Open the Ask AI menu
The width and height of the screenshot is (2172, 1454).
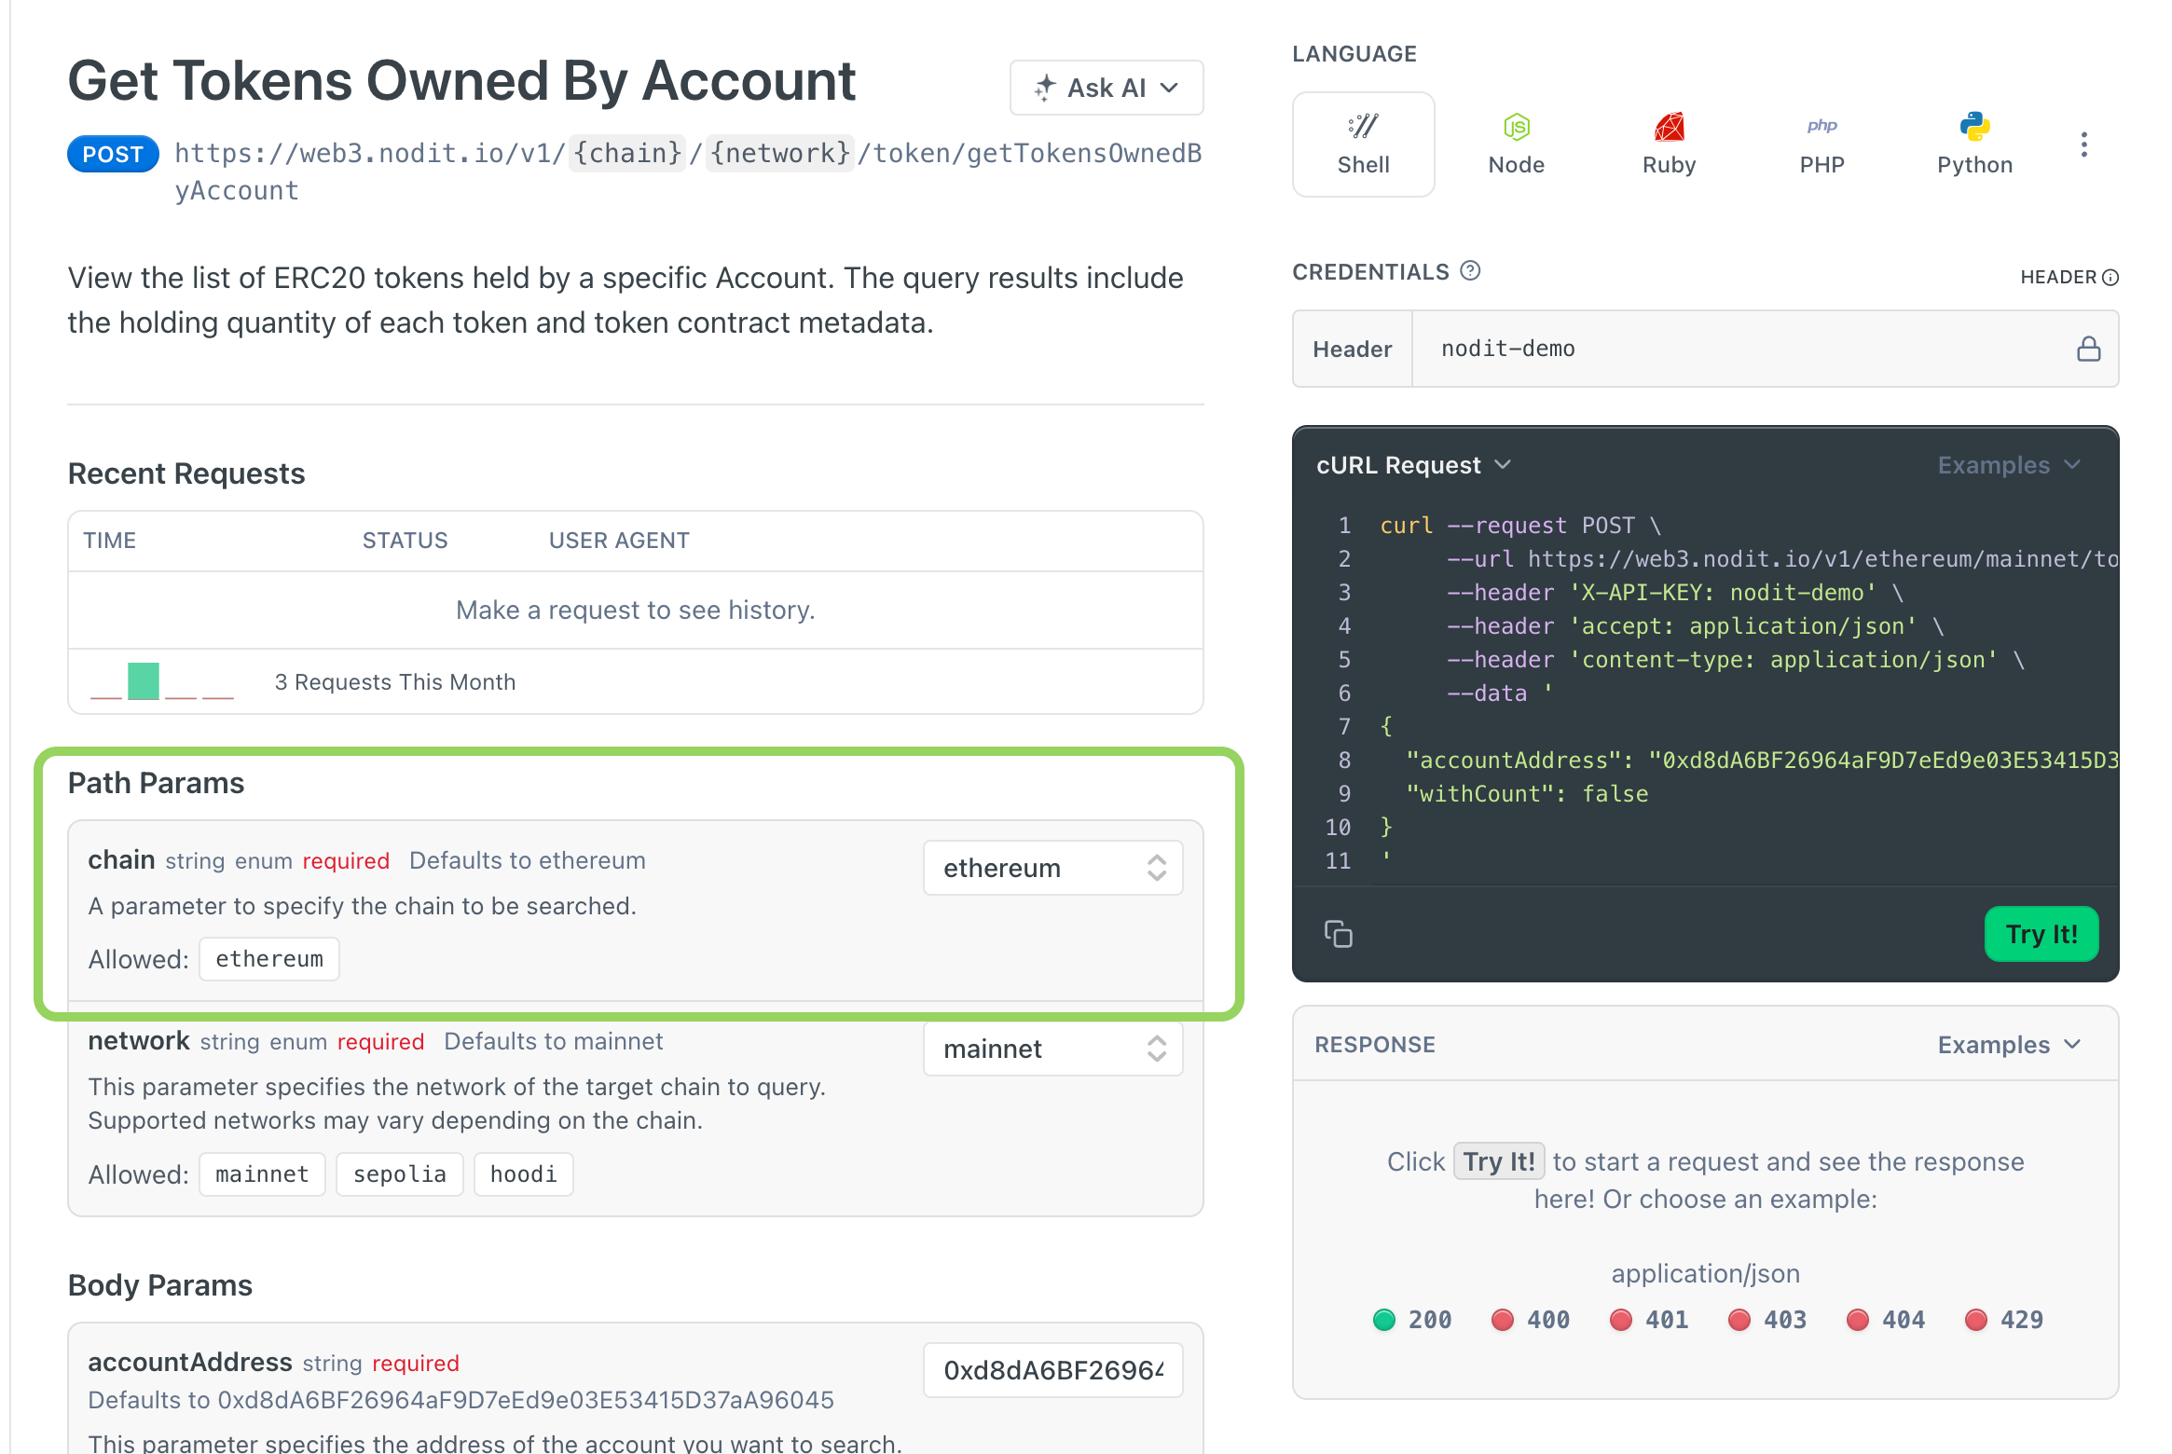pyautogui.click(x=1106, y=88)
